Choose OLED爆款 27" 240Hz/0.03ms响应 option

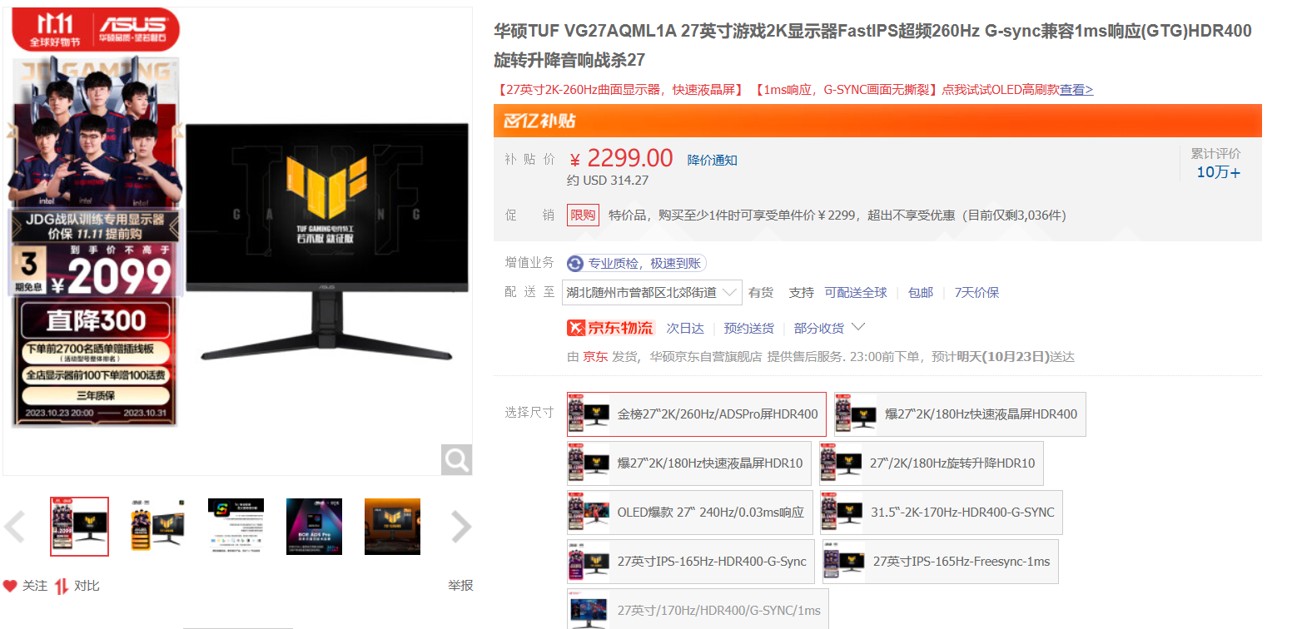tap(690, 513)
